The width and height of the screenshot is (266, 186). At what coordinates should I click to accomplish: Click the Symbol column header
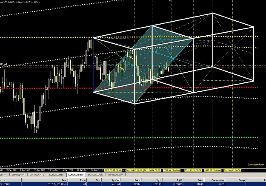[111, 180]
